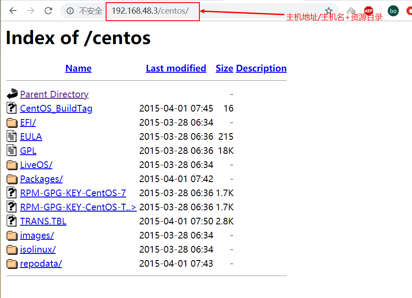Viewport: 412px width, 298px height.
Task: Click the unknown-file icon beside RPM-GPG-KEY-CentOS-T..>
Action: click(11, 207)
